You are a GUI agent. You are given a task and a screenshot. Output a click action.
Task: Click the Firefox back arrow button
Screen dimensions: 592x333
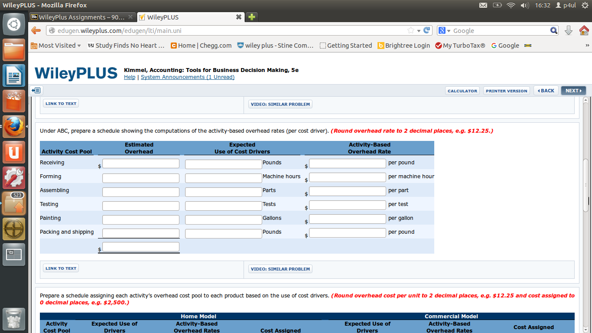point(36,31)
